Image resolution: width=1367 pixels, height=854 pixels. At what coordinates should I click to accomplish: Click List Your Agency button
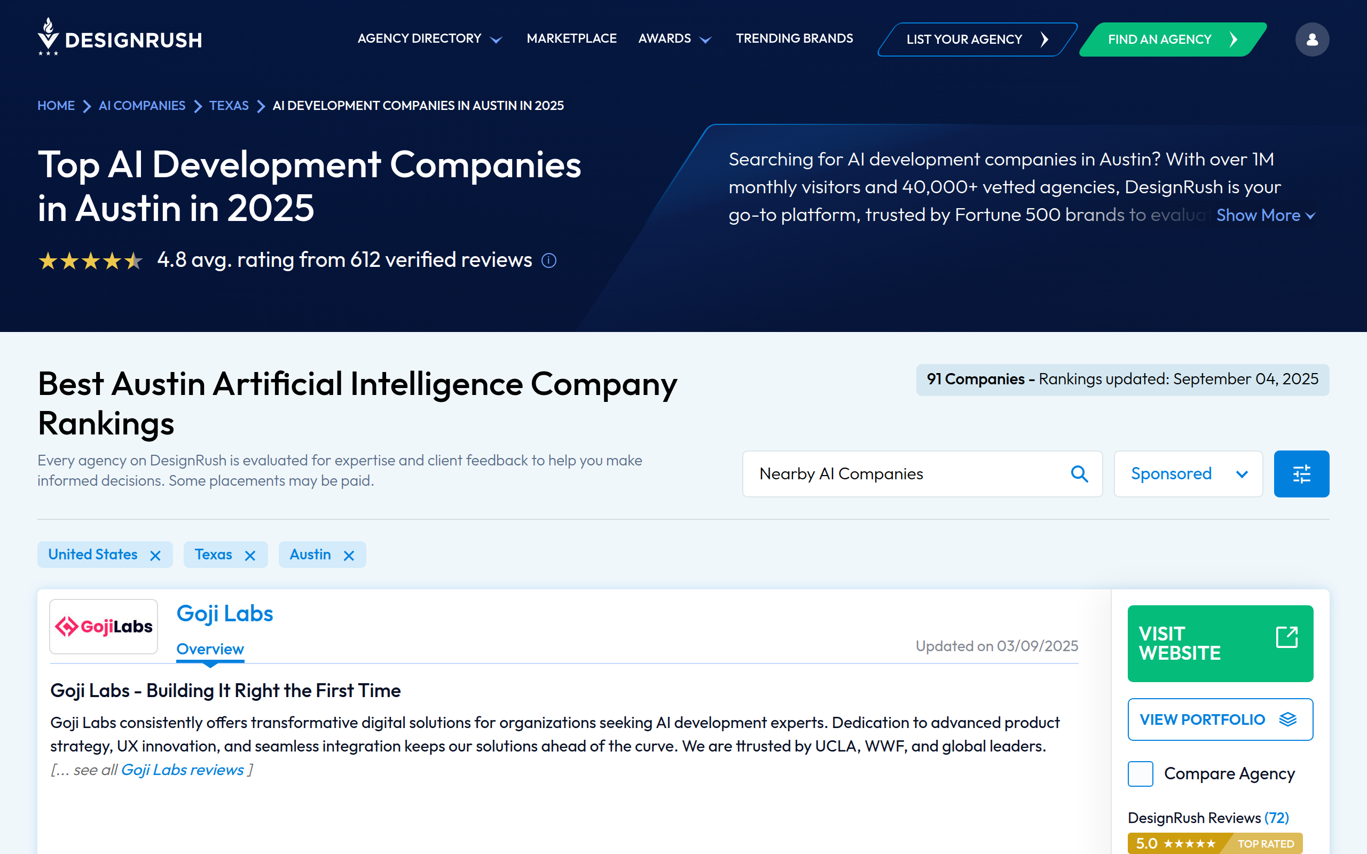coord(977,39)
